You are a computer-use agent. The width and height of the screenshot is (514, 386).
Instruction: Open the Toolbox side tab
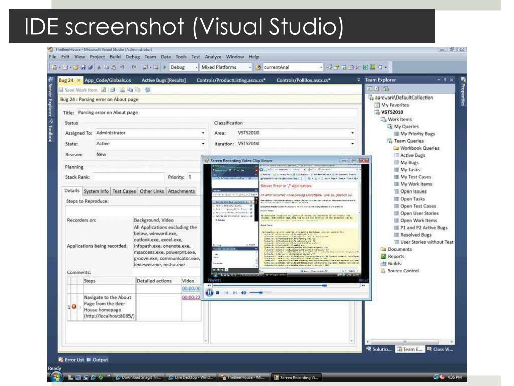50,131
